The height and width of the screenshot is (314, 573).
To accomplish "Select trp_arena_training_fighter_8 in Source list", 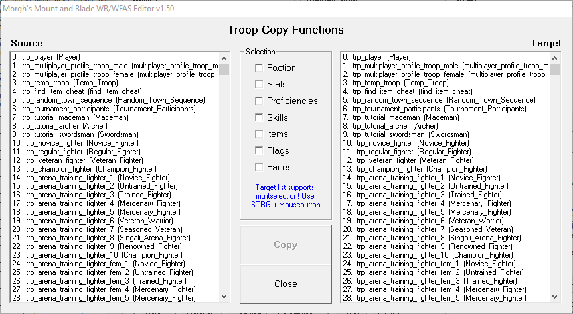I will [115, 238].
